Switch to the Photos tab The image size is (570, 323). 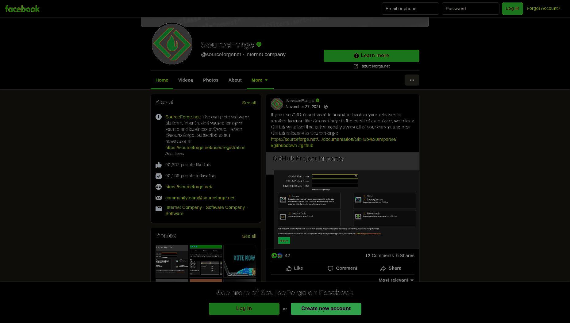210,80
